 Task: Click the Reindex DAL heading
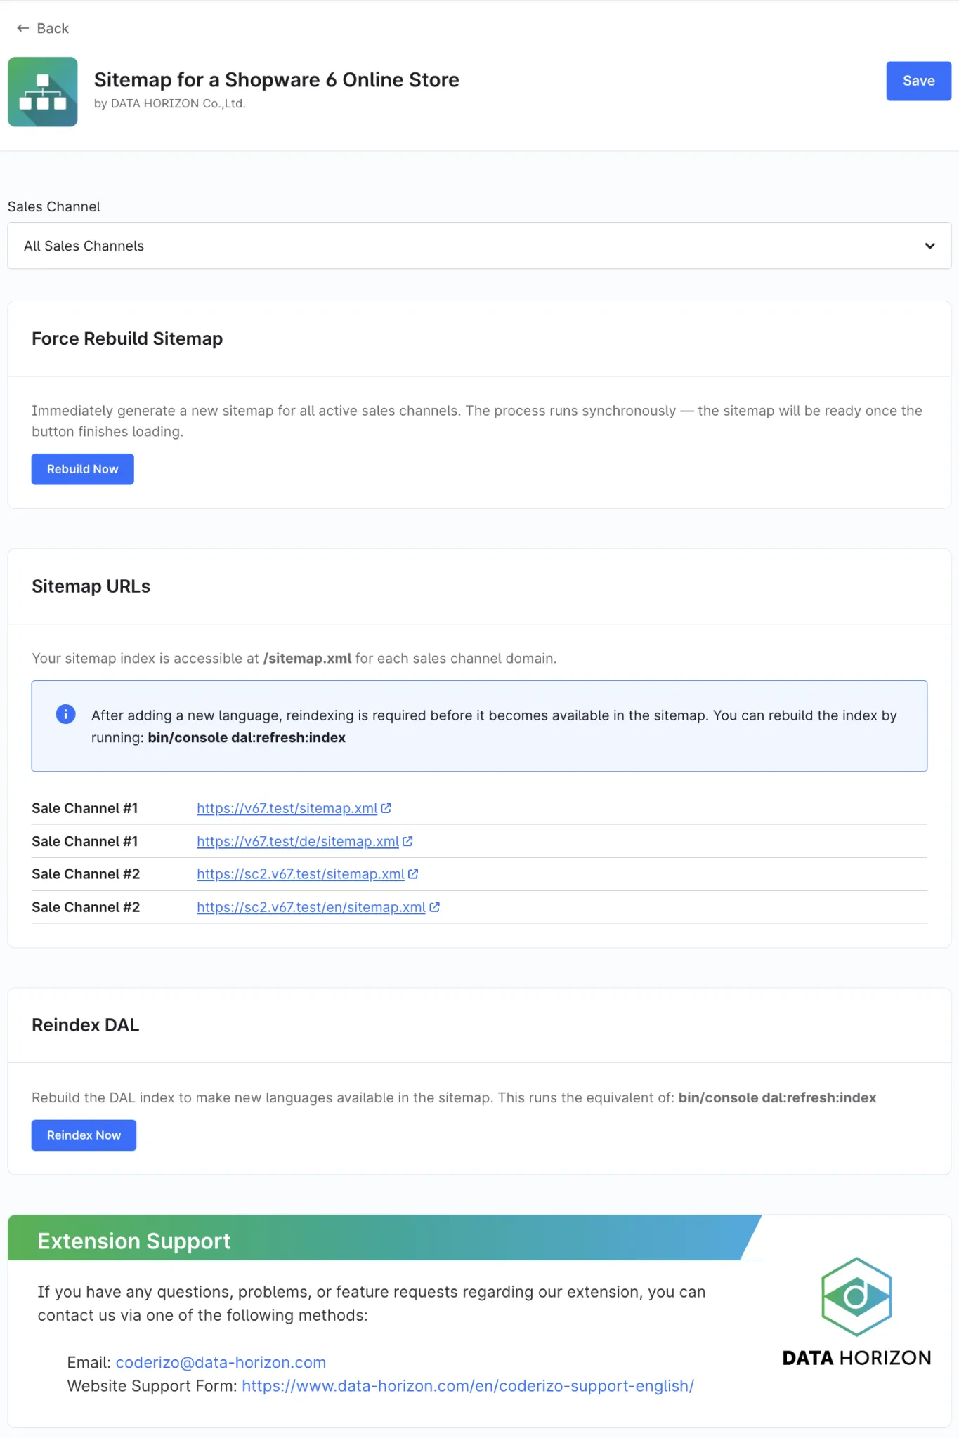[x=85, y=1025]
